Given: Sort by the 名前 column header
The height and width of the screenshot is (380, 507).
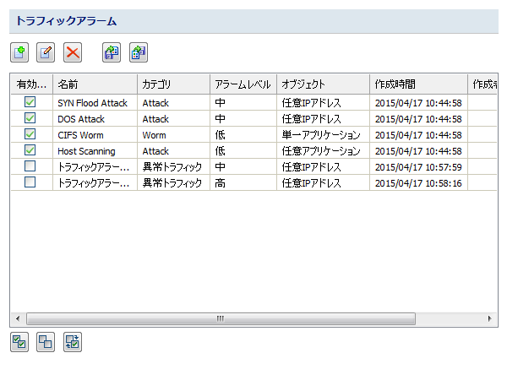Looking at the screenshot, I should click(x=94, y=84).
